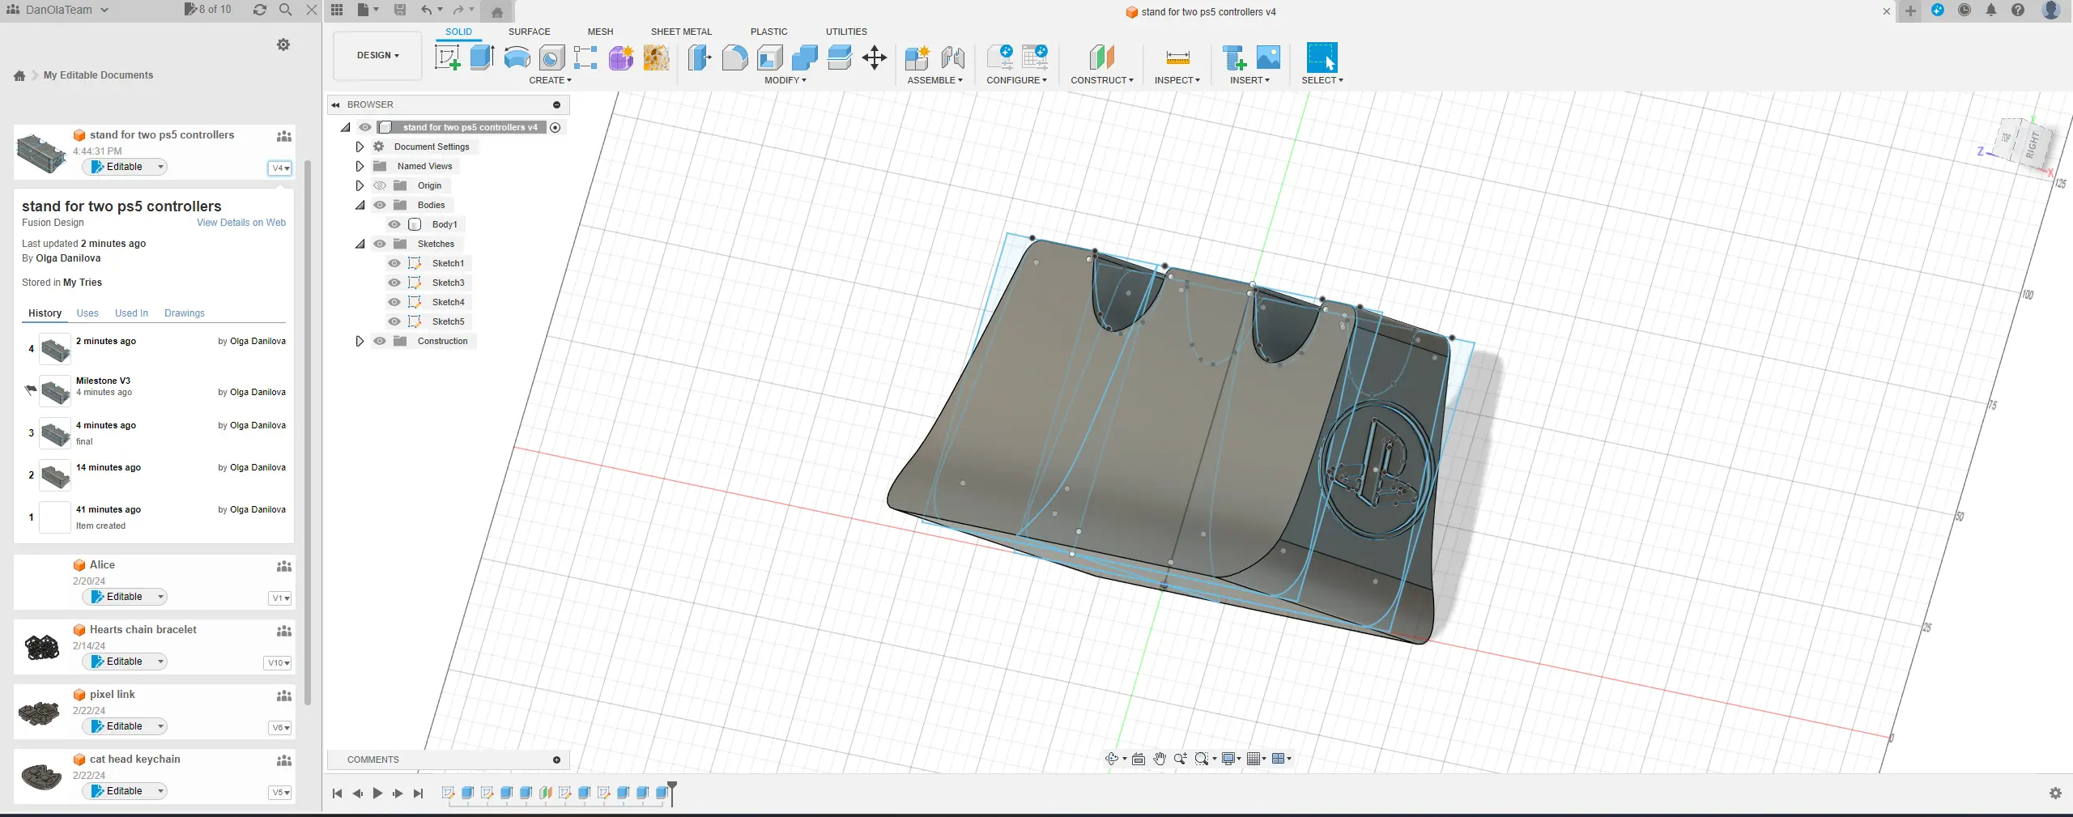Viewport: 2073px width, 817px height.
Task: Switch to the SHEET METAL tab
Action: coord(682,32)
